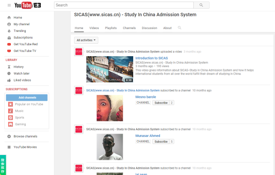
Task: Click the Mesno barole channel thumbnail
Action: [110, 108]
